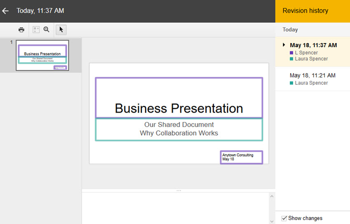This screenshot has width=350, height=224.
Task: Click the Business Presentation title box
Action: (x=179, y=98)
